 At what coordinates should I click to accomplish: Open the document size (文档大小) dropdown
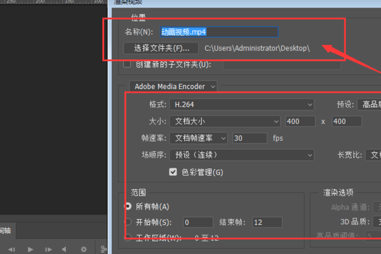coord(225,121)
